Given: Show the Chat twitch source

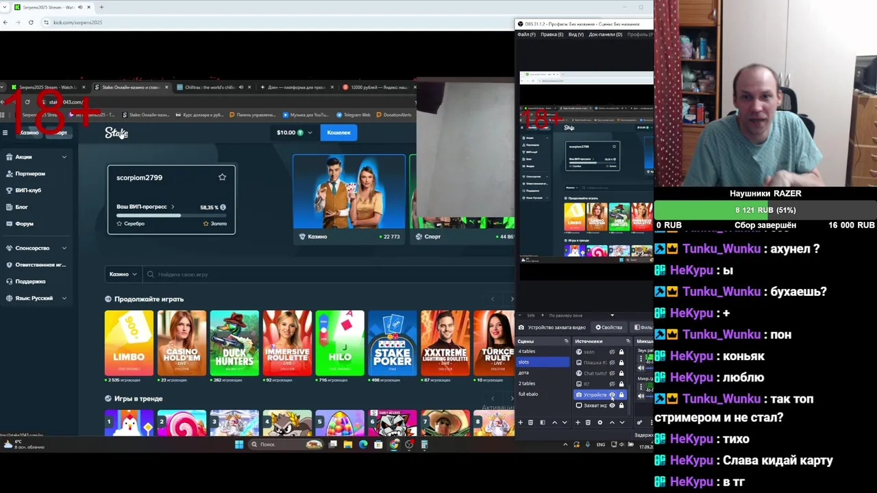Looking at the screenshot, I should (612, 373).
